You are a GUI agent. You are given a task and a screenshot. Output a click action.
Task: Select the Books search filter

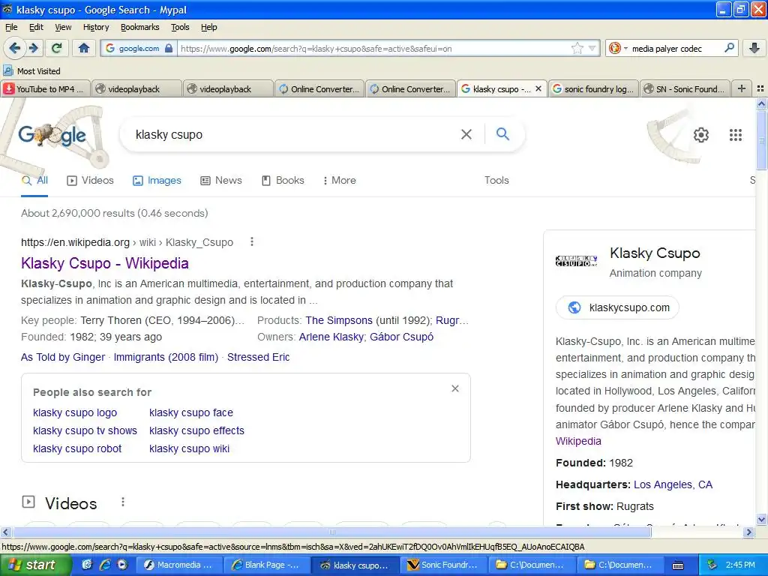283,180
